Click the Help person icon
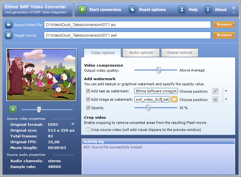 tap(182, 10)
